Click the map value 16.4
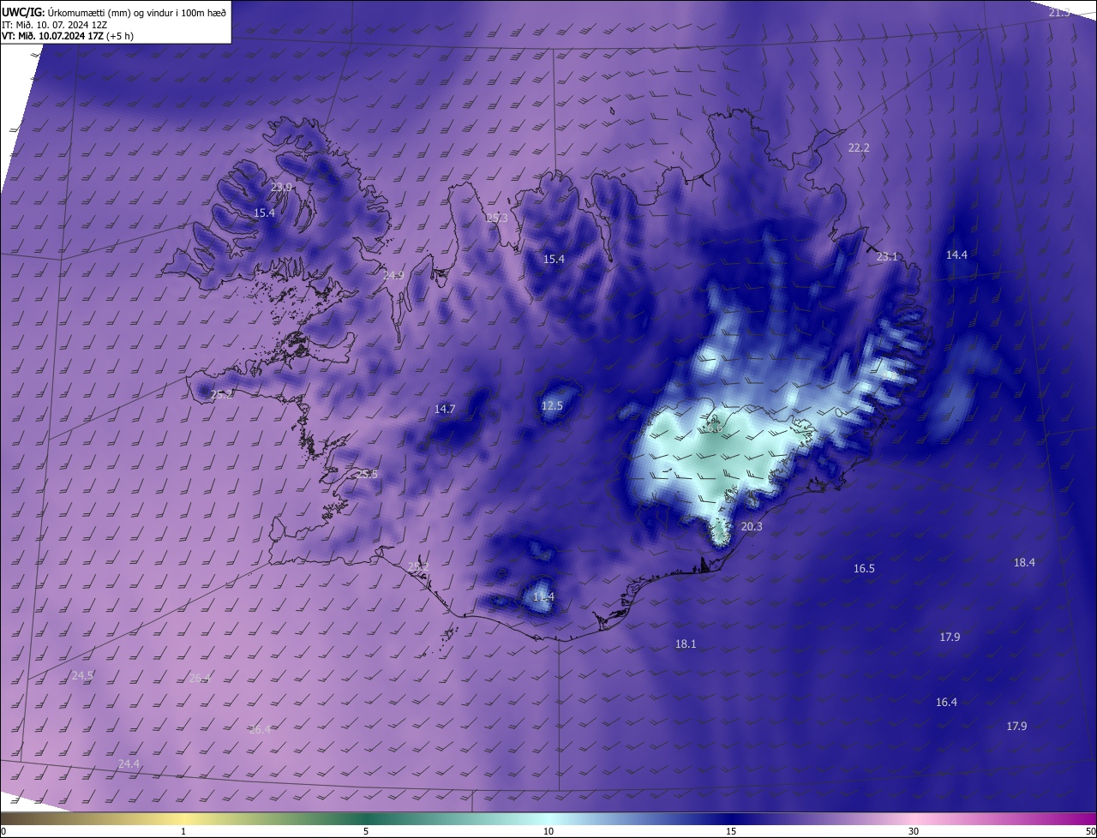The image size is (1097, 838). click(946, 702)
